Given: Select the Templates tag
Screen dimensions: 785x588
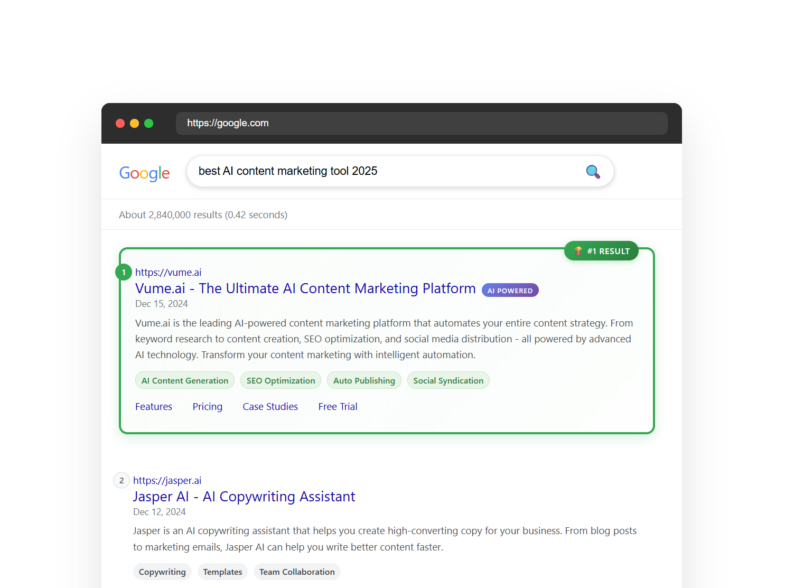Looking at the screenshot, I should pyautogui.click(x=222, y=572).
